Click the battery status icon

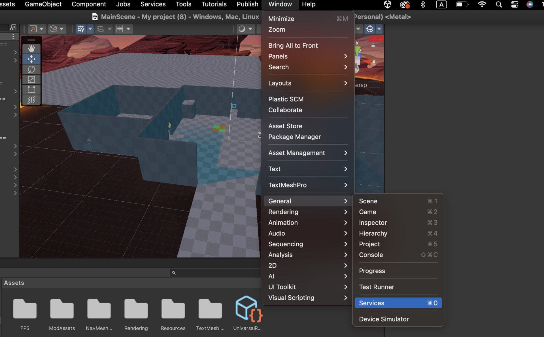[462, 4]
